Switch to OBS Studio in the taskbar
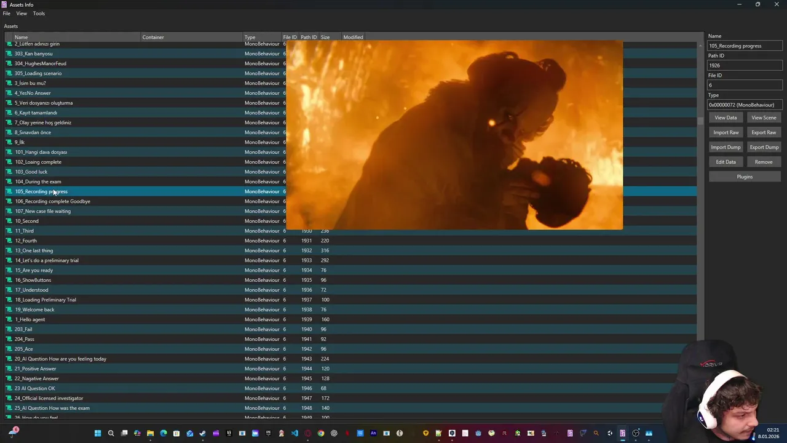The height and width of the screenshot is (443, 787). (636, 433)
